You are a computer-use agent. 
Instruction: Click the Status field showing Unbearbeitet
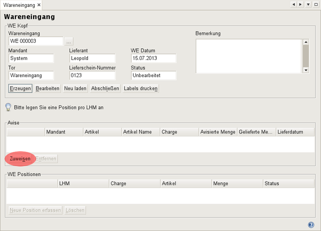[154, 76]
